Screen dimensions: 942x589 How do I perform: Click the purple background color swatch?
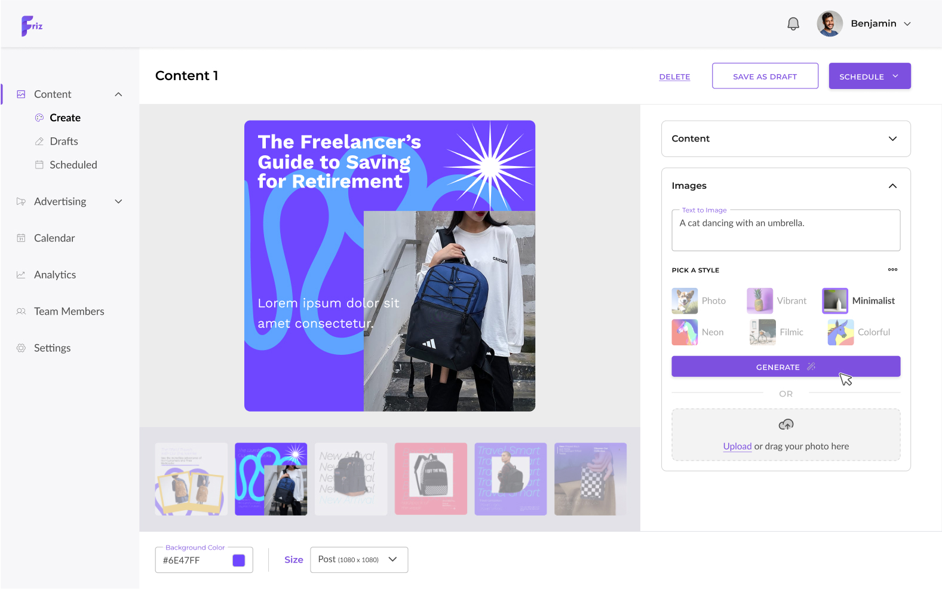click(239, 560)
